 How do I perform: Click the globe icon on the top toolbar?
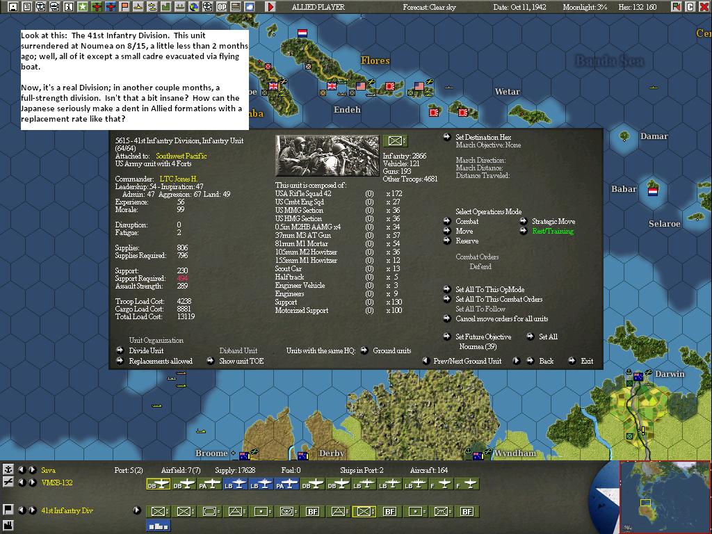195,7
